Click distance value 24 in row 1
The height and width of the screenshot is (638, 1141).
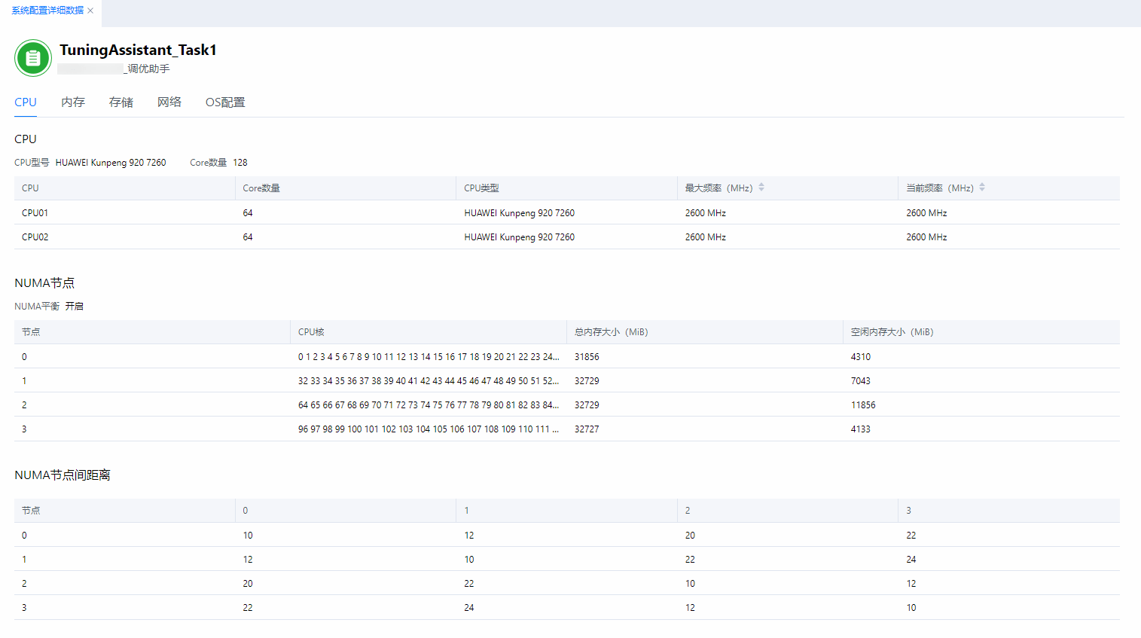[x=911, y=560]
